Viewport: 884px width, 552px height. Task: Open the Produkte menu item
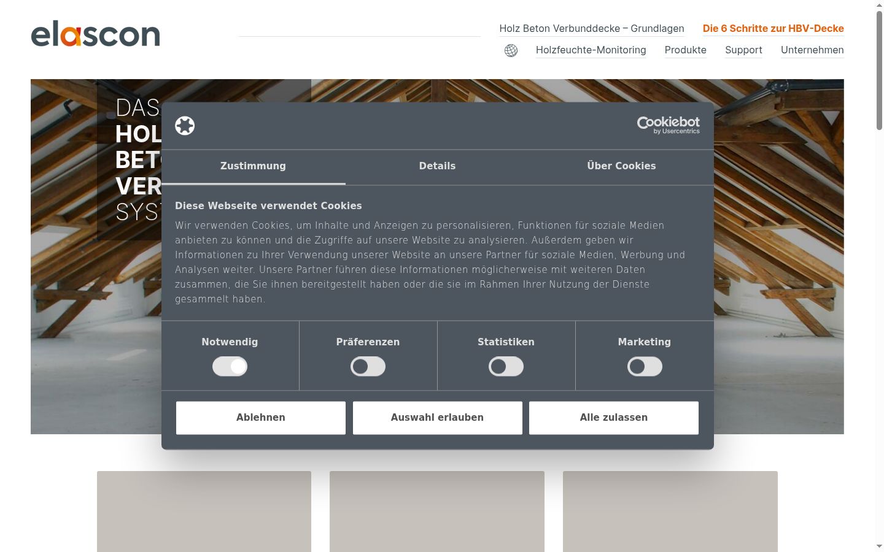tap(685, 50)
